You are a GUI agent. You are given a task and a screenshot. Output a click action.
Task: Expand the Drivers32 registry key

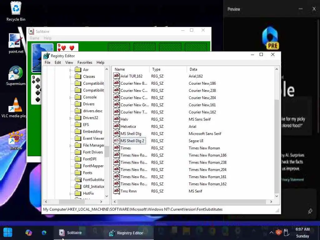(x=70, y=118)
